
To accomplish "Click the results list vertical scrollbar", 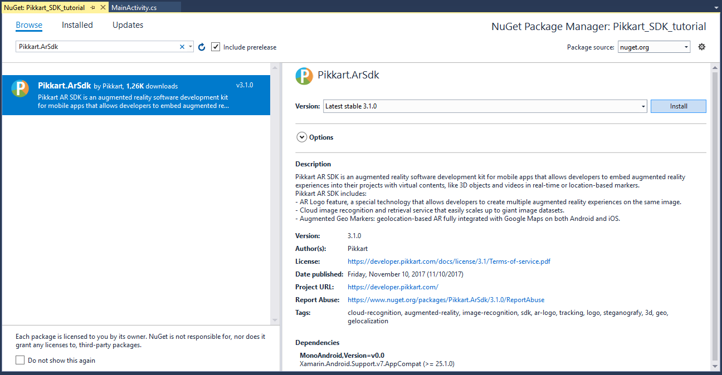I will pos(275,194).
